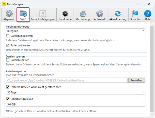The image size is (155, 118).
Task: Click the cache path input field
Action: (x=67, y=80)
